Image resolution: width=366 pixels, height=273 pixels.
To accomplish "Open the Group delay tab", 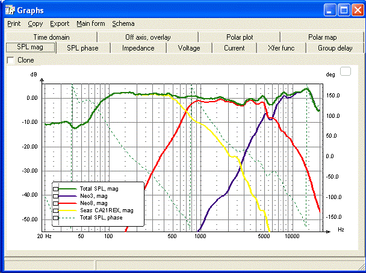I will click(x=335, y=48).
